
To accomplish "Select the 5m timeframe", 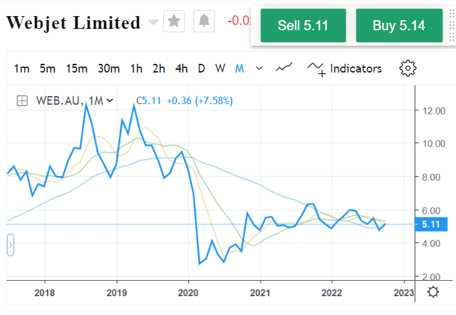I will click(48, 69).
